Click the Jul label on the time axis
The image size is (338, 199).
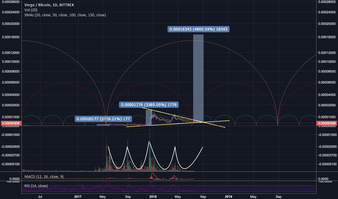[x=40, y=196]
